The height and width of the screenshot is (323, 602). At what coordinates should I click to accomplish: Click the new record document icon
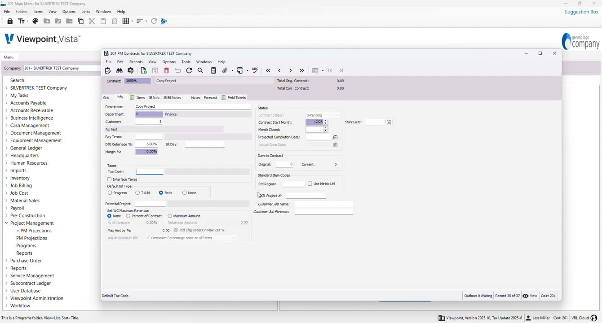[144, 70]
